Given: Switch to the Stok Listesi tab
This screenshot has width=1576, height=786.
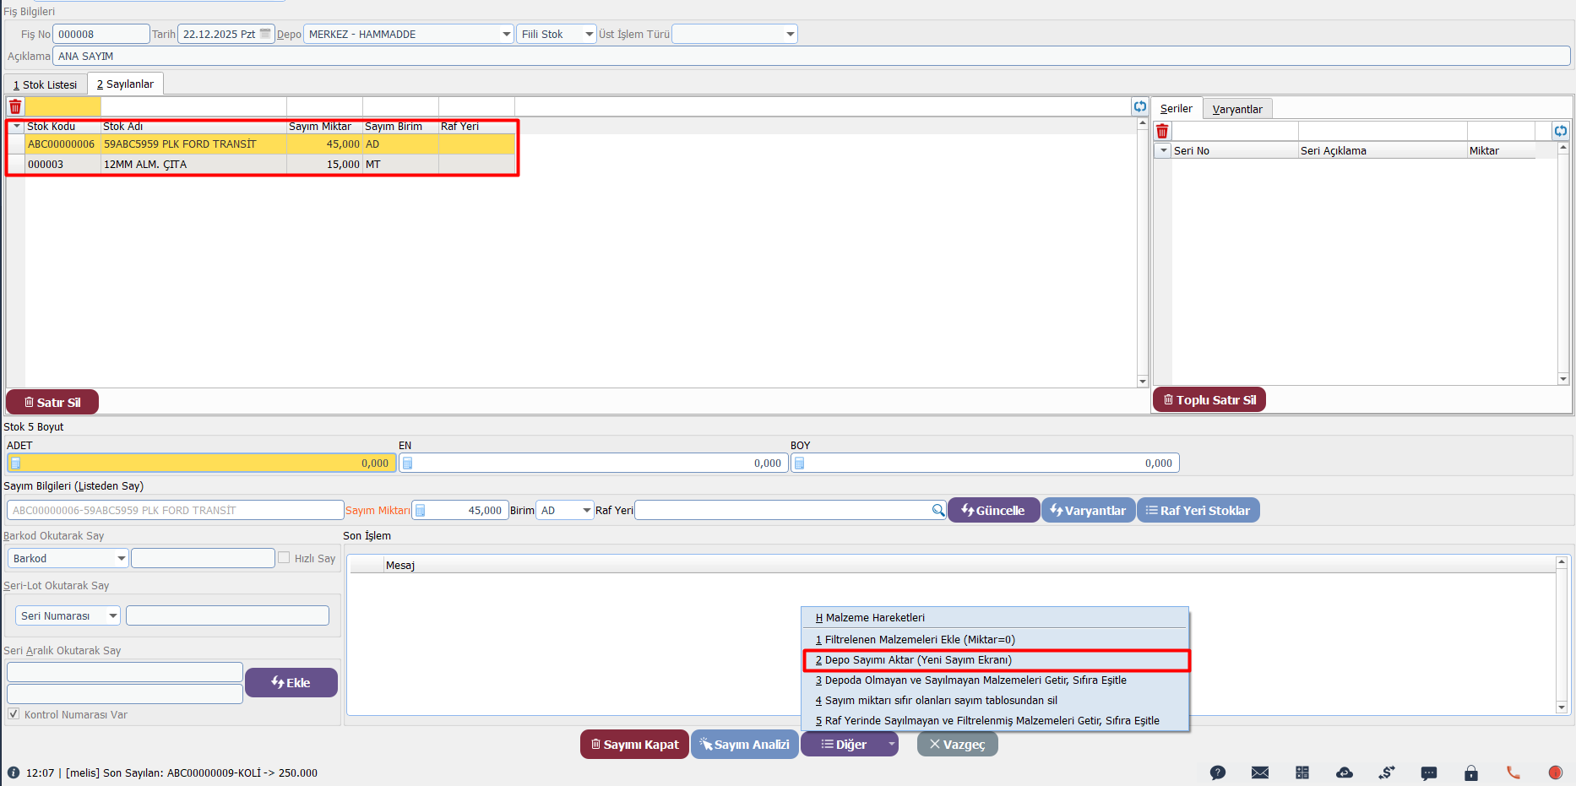Looking at the screenshot, I should coord(46,84).
